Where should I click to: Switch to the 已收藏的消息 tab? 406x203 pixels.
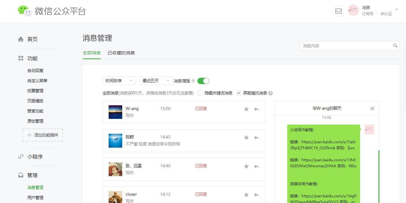click(x=121, y=53)
